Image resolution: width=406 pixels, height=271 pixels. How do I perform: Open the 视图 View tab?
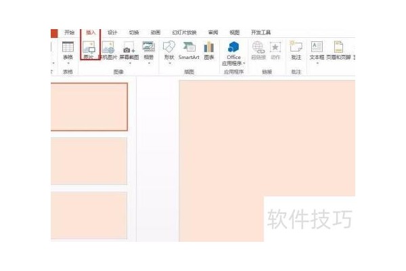235,32
